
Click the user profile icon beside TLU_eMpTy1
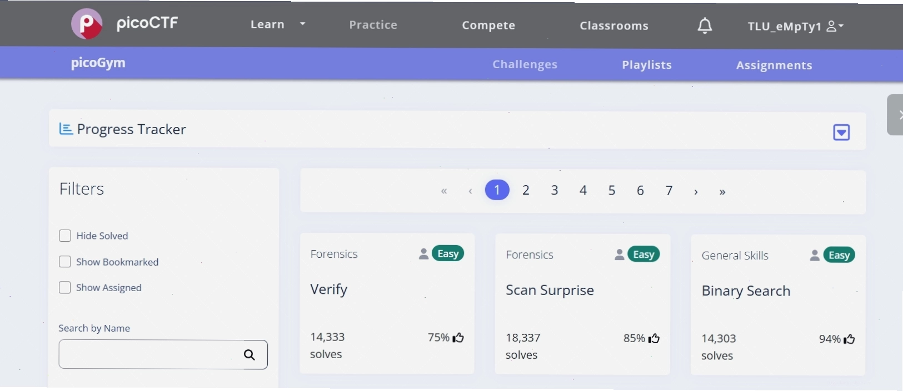click(x=831, y=26)
